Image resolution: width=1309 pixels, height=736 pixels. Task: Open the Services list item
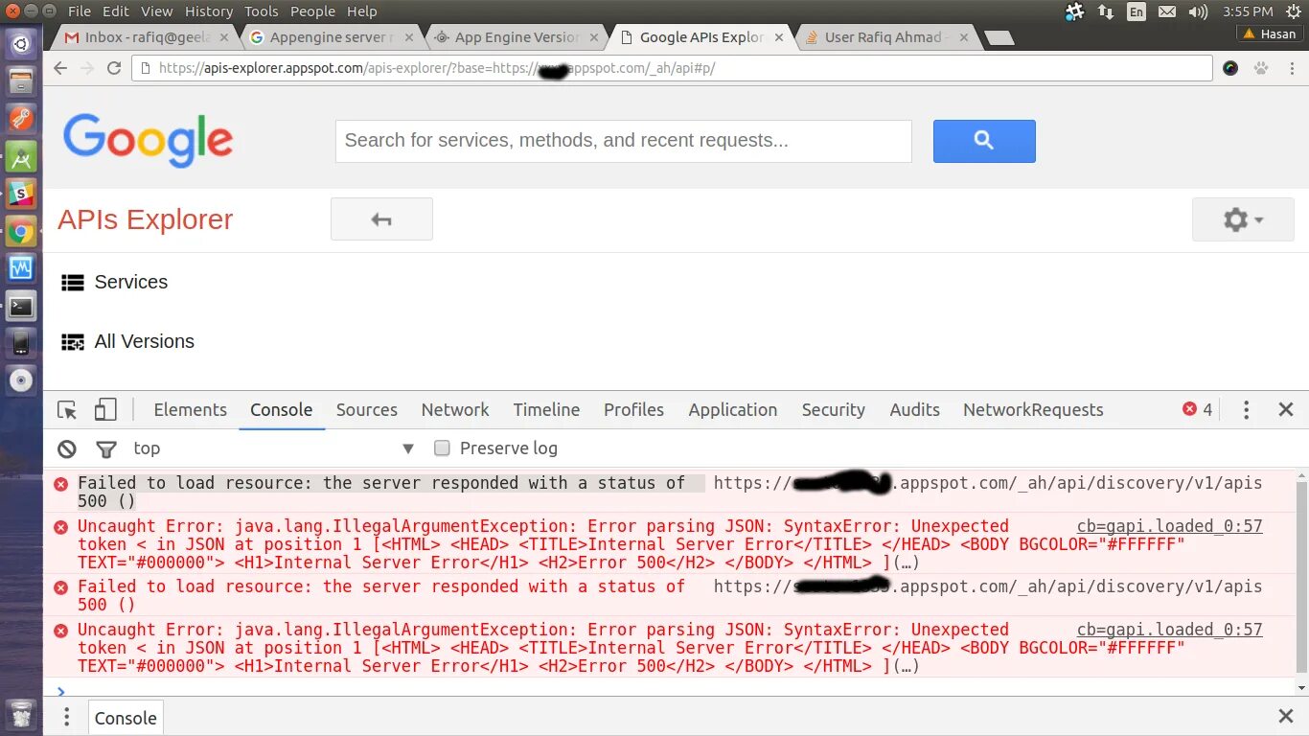pyautogui.click(x=114, y=282)
